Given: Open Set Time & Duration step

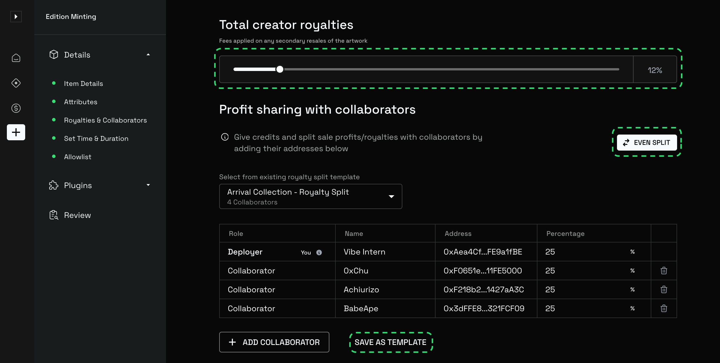Looking at the screenshot, I should [x=96, y=139].
